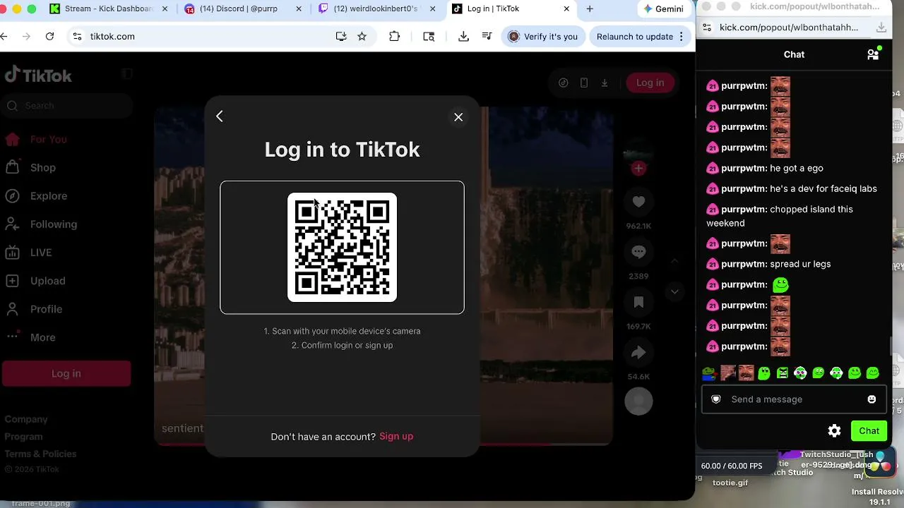Click the TikTok logo
This screenshot has height=508, width=904.
tap(38, 75)
